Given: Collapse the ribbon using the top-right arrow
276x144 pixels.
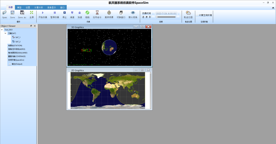Looking at the screenshot, I should pyautogui.click(x=273, y=8).
